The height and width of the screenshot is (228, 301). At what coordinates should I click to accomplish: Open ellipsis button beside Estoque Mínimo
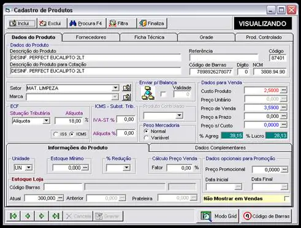coord(85,168)
